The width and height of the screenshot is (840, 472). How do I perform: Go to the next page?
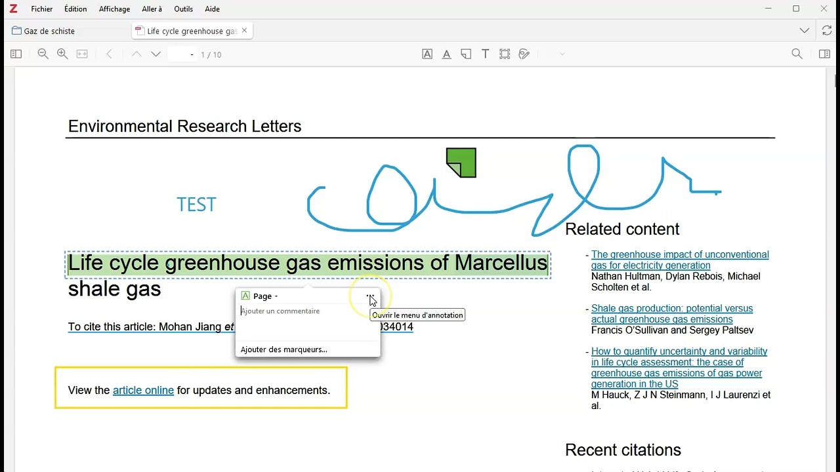pos(156,54)
